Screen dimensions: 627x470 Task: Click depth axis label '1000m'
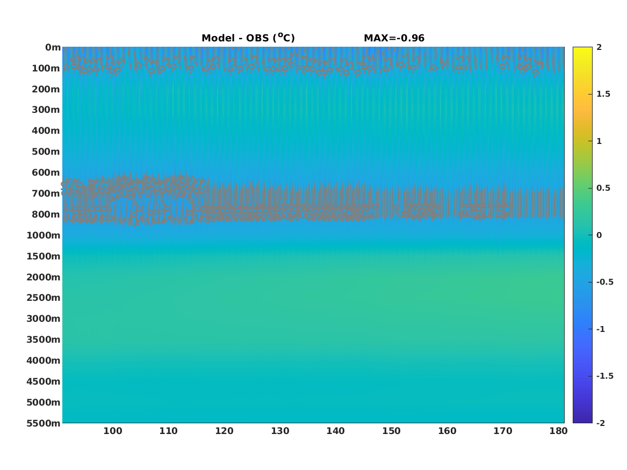click(44, 235)
